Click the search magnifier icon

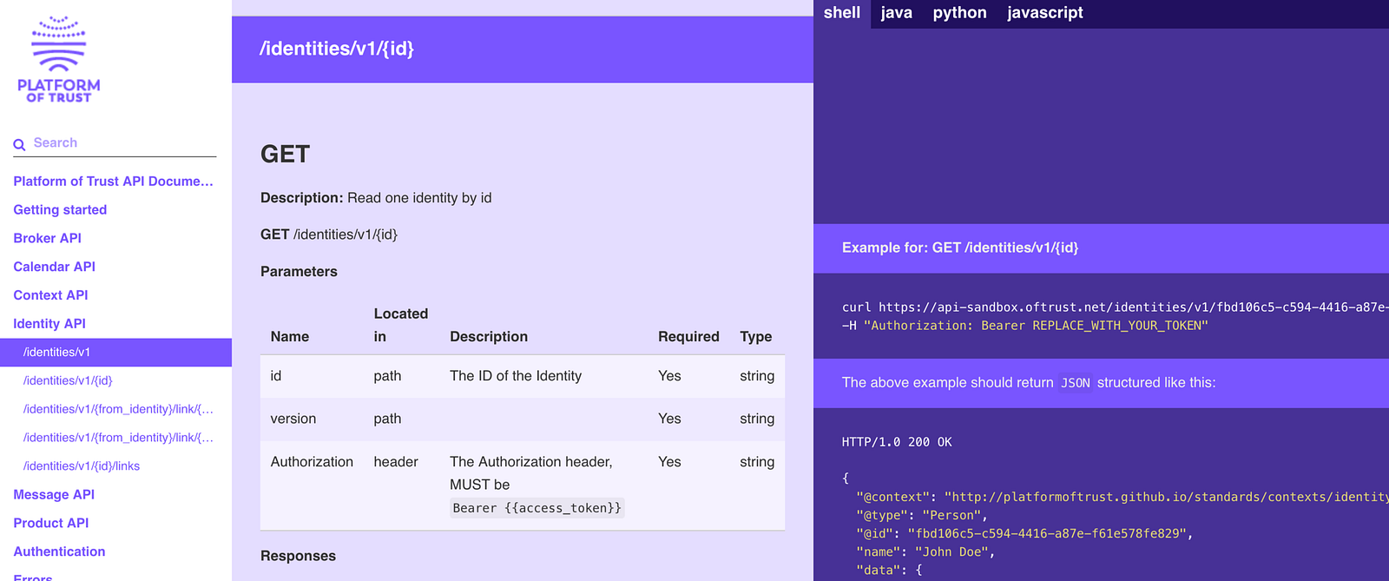pyautogui.click(x=19, y=144)
